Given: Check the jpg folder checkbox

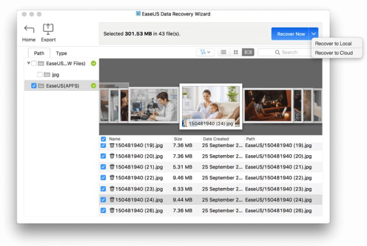Looking at the screenshot, I should [x=40, y=74].
